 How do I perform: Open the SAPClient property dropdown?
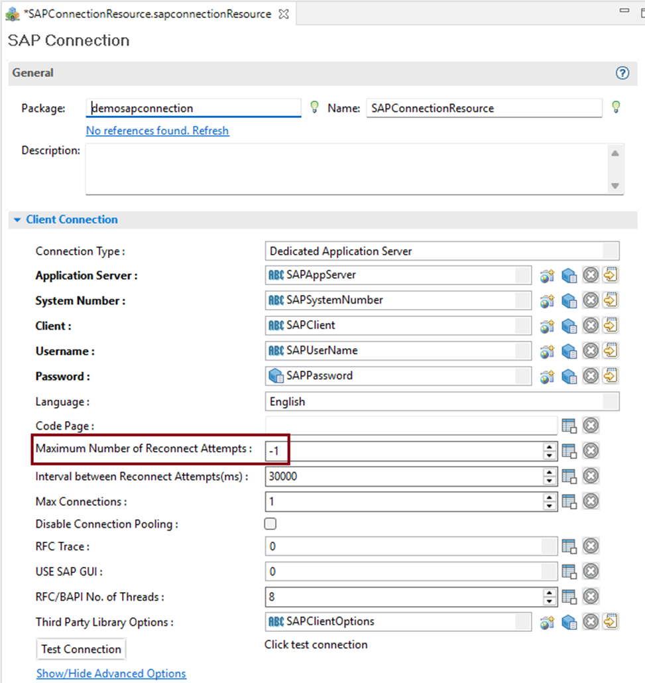(522, 326)
